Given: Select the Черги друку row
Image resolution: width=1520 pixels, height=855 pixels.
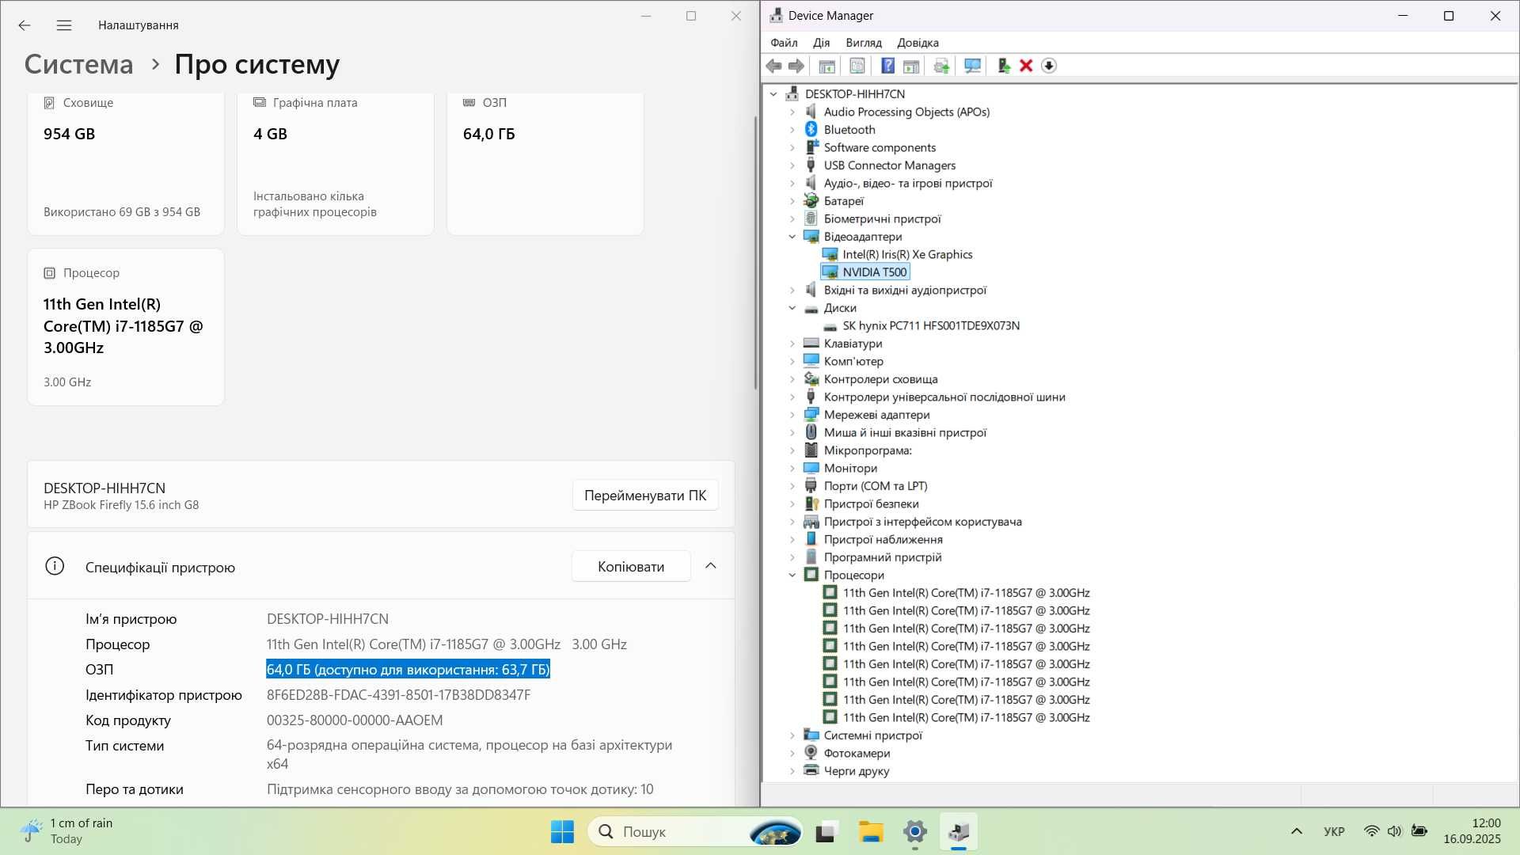Looking at the screenshot, I should pos(857,771).
